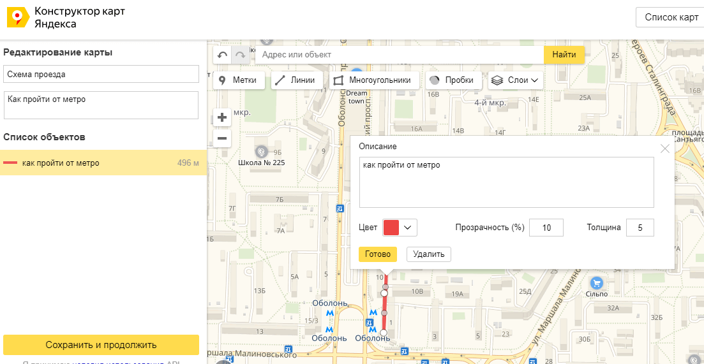Toggle the Пробки traffic layer

coord(453,80)
